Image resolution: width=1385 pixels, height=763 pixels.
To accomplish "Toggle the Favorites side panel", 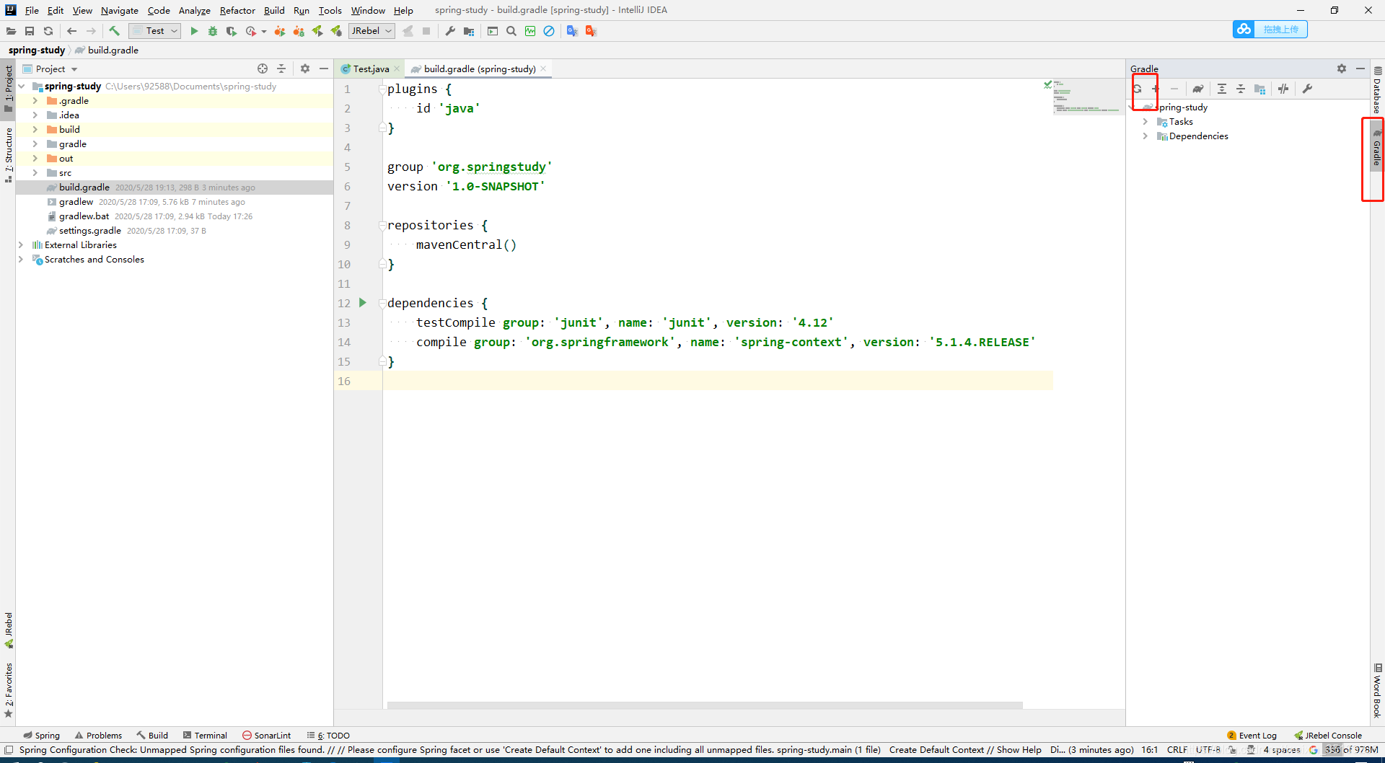I will click(x=8, y=689).
